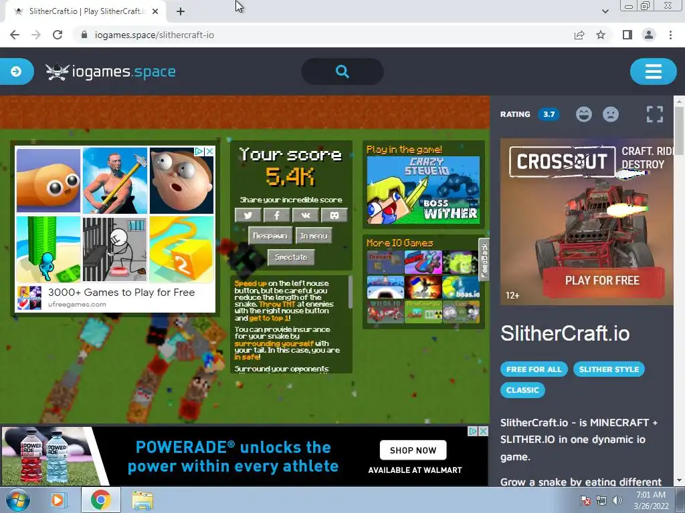Screen dimensions: 685x513
Task: Open a new tab with plus button
Action: 181,11
